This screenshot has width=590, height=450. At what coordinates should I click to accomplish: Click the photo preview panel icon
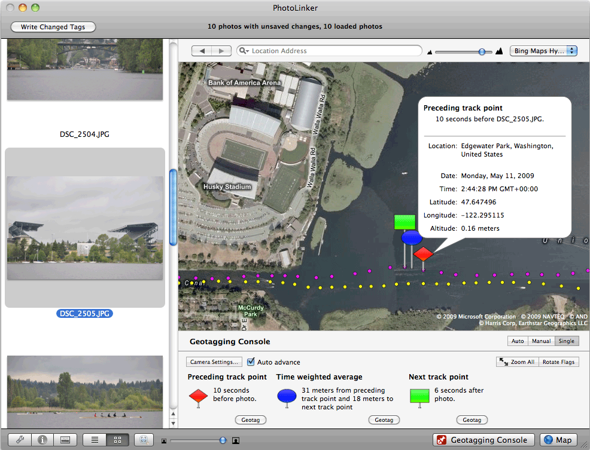tap(65, 439)
